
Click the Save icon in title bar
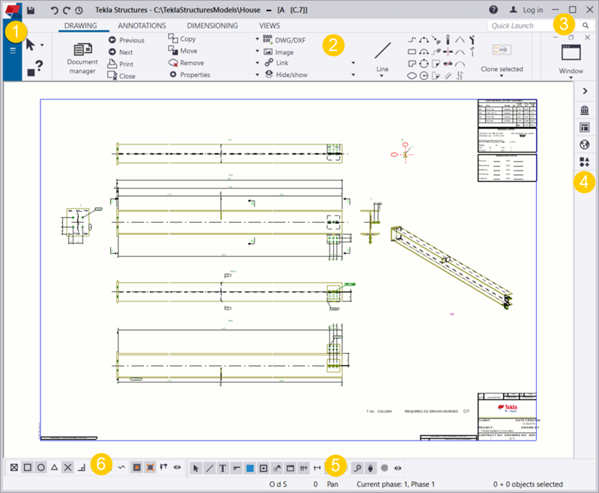(x=31, y=10)
